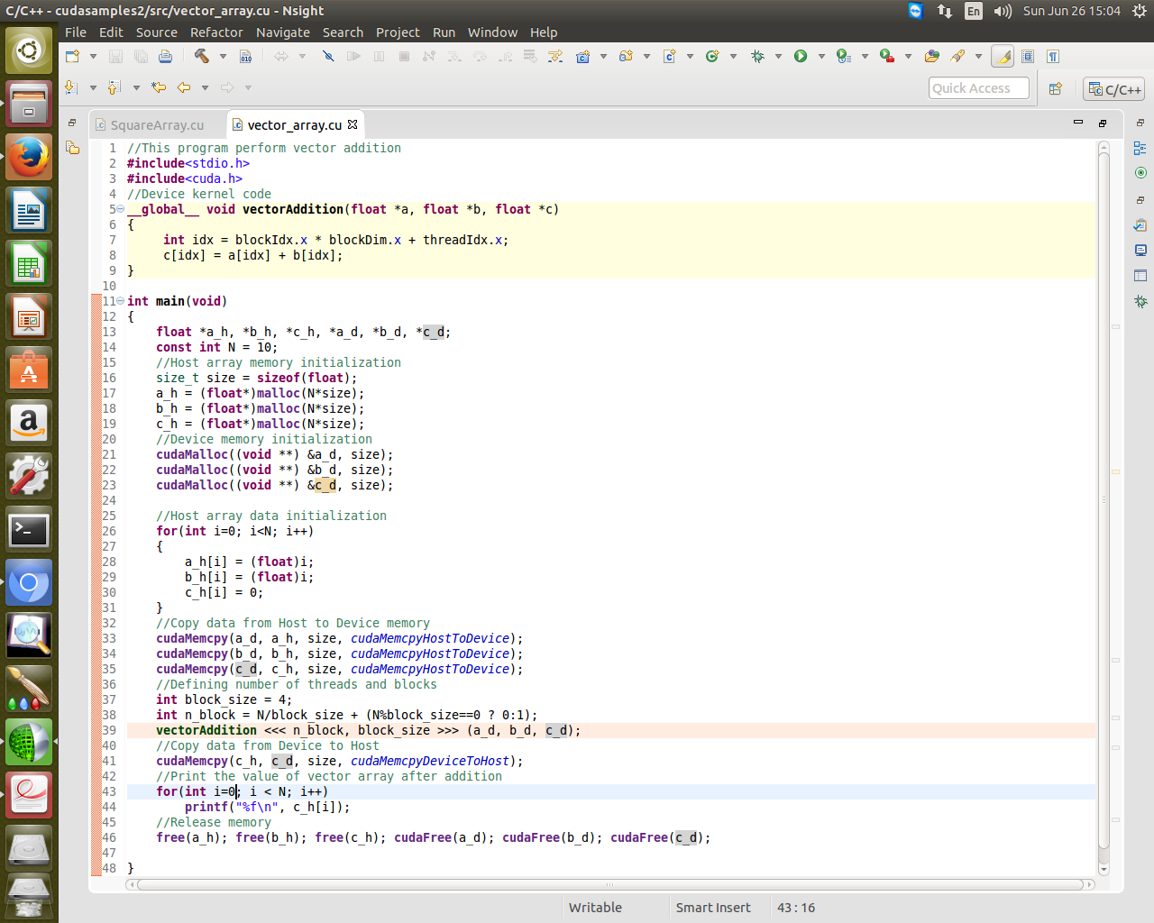Open the Refactor menu
This screenshot has width=1154, height=923.
tap(215, 32)
